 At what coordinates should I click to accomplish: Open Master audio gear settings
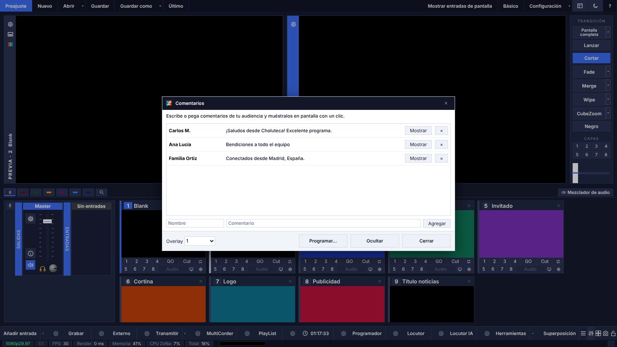31,219
